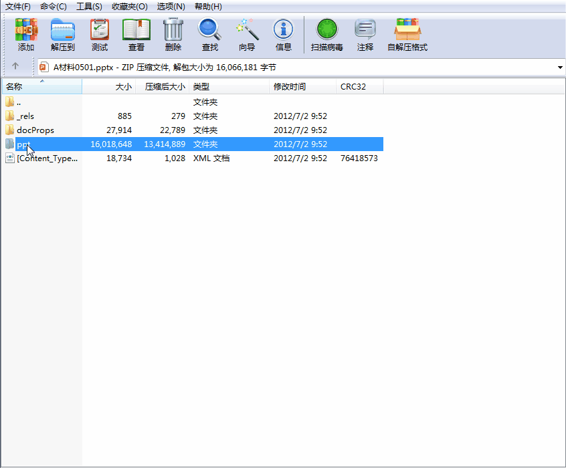This screenshot has width=566, height=468.
Task: Open the 选项(N) menu
Action: [171, 7]
